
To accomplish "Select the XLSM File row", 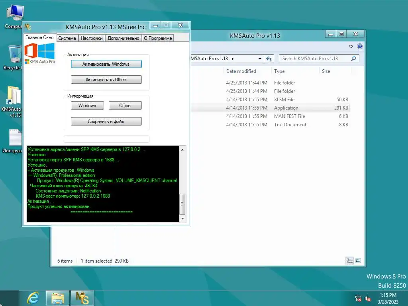I will 270,99.
